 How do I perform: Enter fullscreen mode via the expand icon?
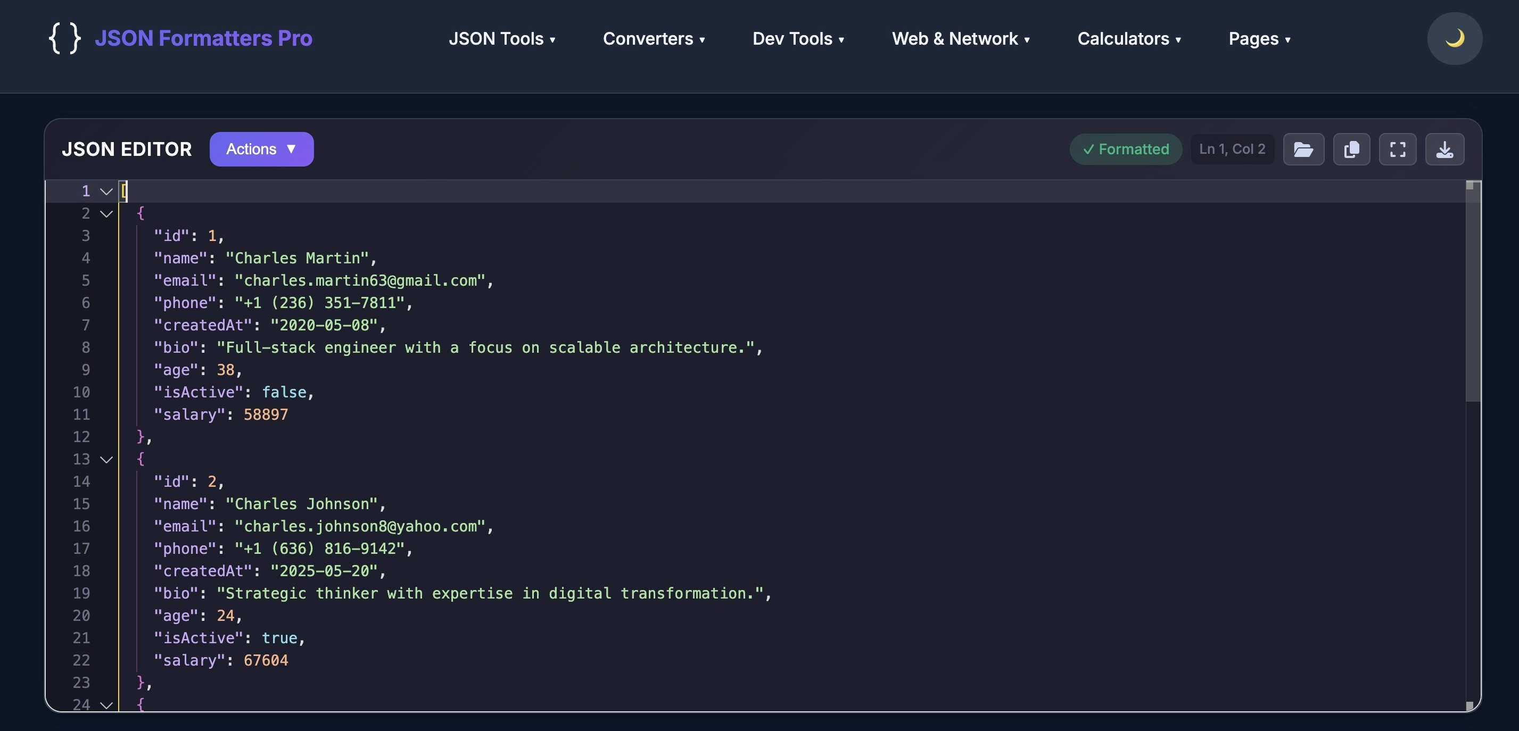click(x=1398, y=149)
